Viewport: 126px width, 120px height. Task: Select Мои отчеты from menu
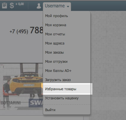click(67, 34)
